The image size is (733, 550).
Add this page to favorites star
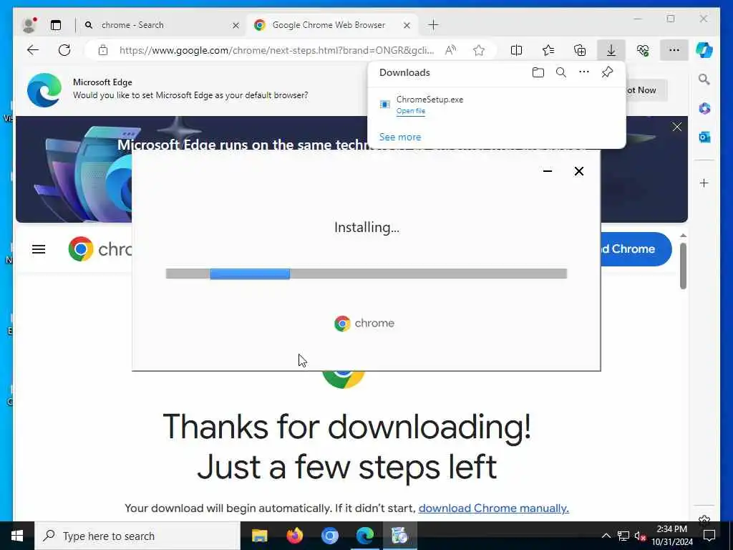[x=479, y=50]
